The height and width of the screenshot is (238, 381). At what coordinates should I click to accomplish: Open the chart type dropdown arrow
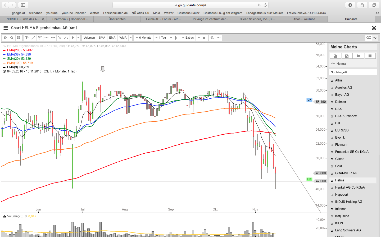tap(171, 38)
